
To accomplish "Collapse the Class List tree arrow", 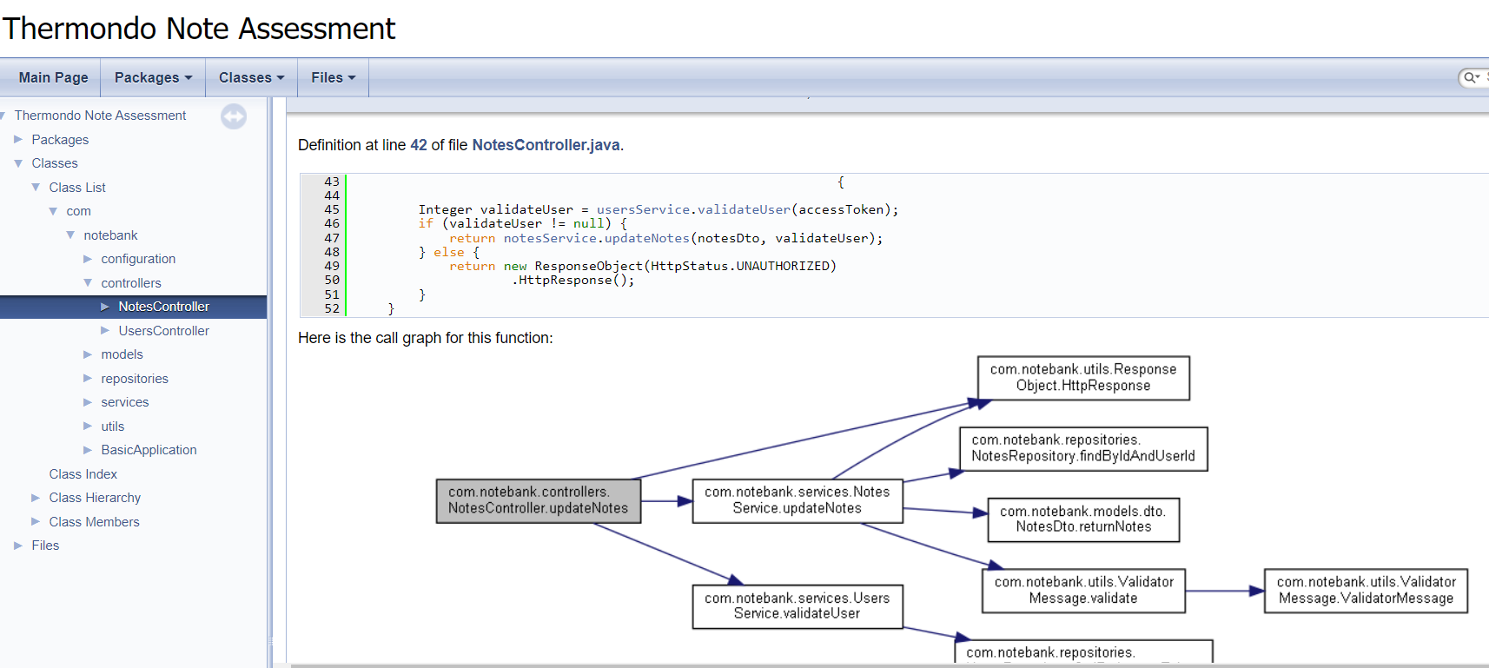I will tap(36, 187).
